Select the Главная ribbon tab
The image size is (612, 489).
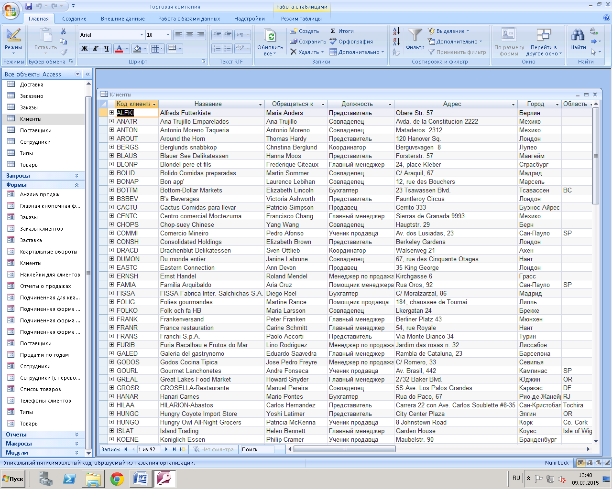click(x=39, y=19)
